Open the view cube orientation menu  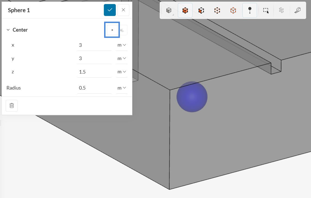[x=169, y=11]
